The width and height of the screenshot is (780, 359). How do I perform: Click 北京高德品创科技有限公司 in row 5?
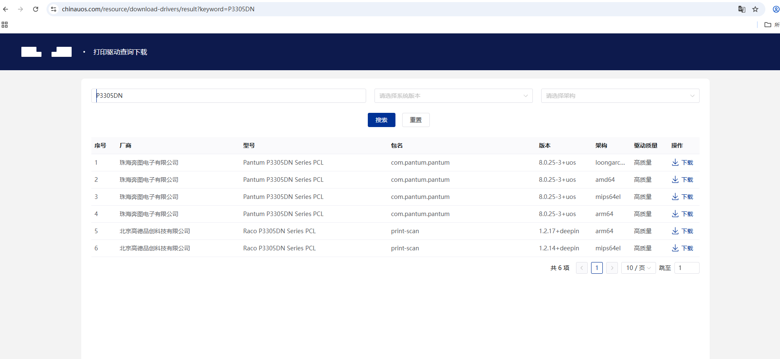(x=155, y=231)
